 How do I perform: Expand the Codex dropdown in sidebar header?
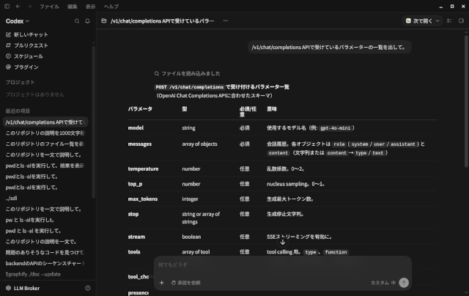(18, 21)
